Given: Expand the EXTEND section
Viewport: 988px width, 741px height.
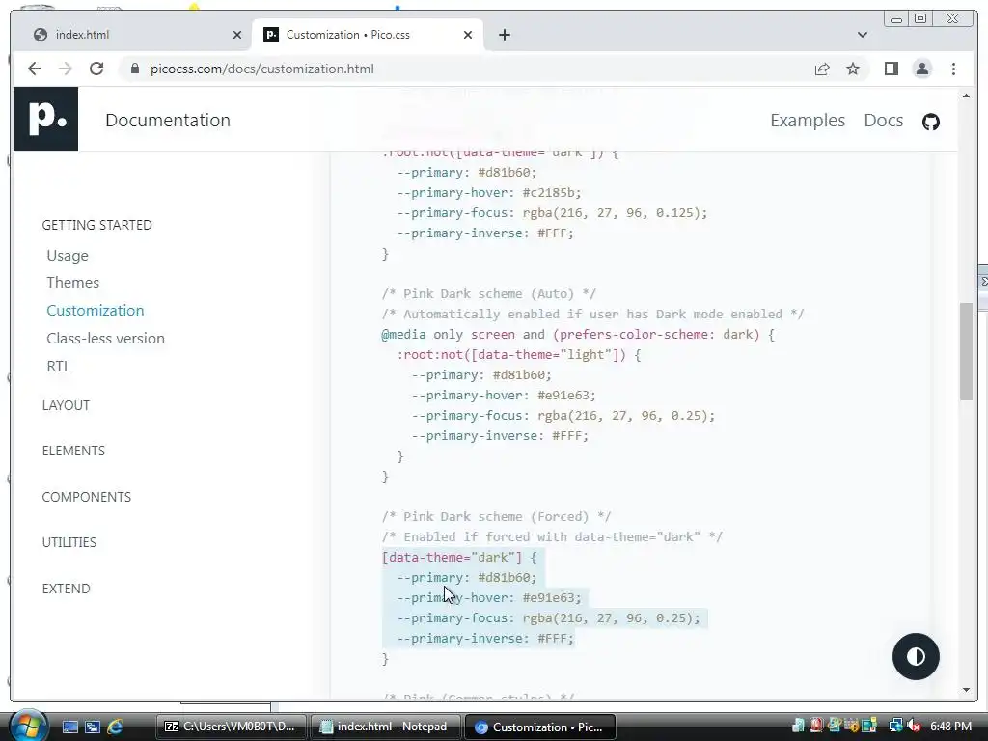Looking at the screenshot, I should tap(66, 589).
